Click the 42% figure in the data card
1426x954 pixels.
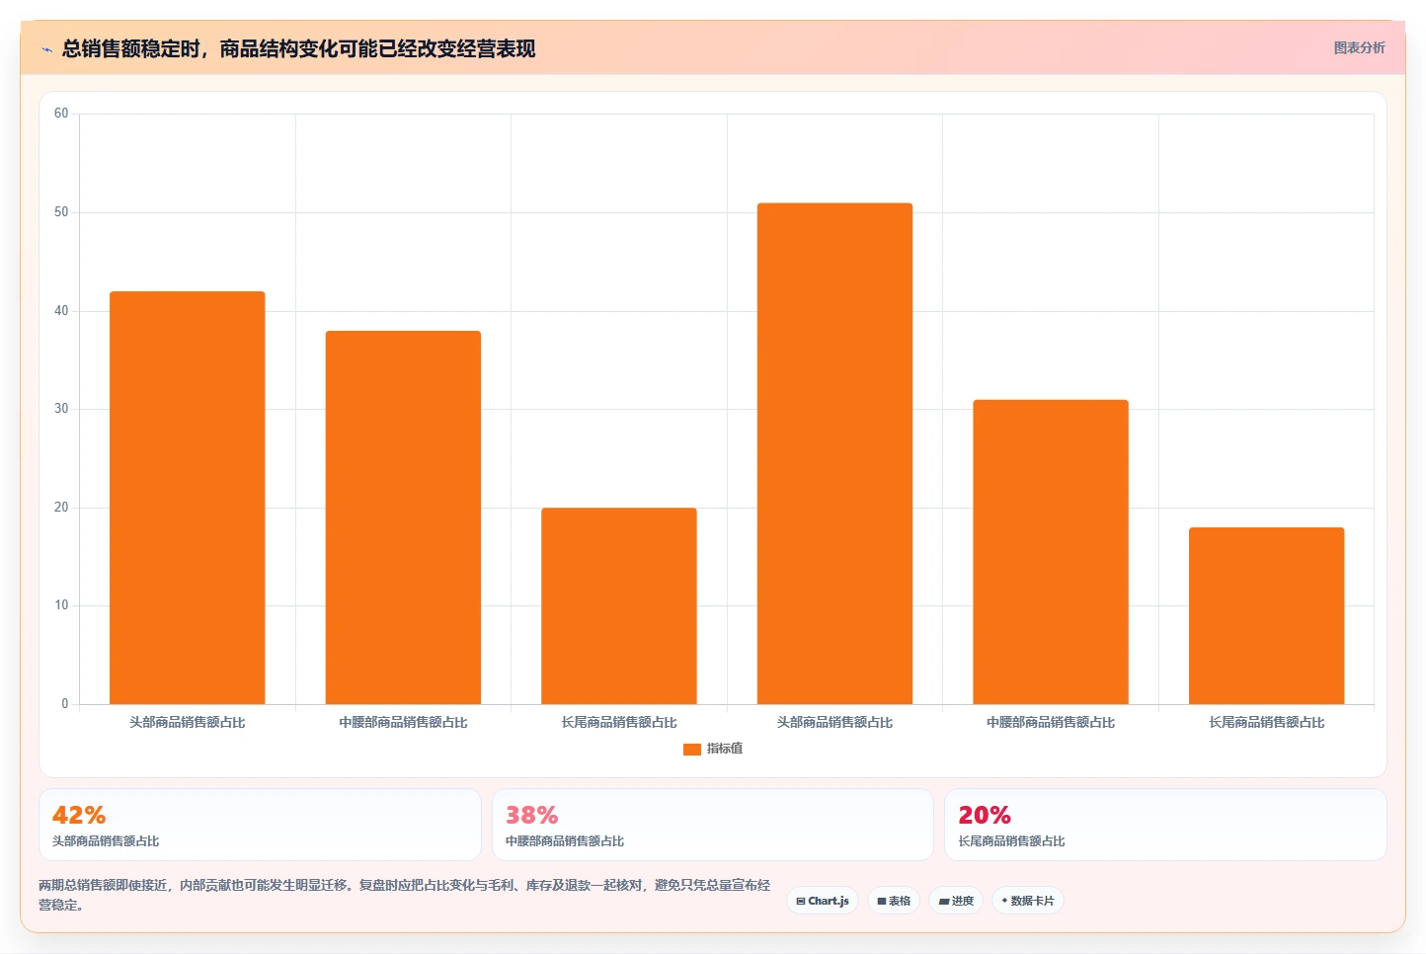click(79, 815)
